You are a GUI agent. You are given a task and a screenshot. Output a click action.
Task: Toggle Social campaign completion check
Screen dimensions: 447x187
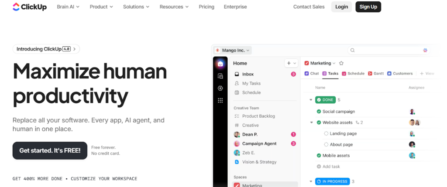tap(319, 112)
